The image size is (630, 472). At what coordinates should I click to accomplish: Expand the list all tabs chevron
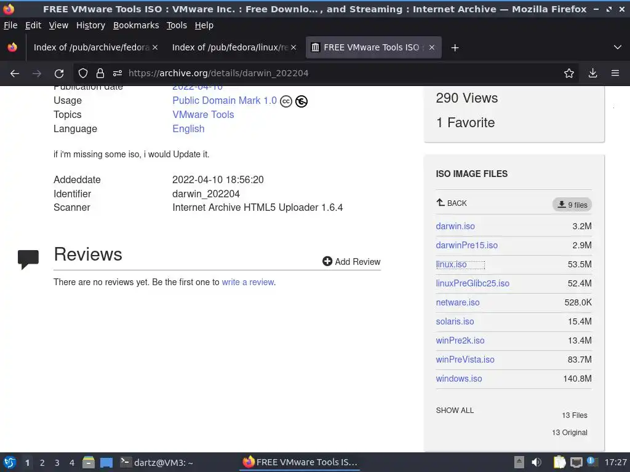coord(618,47)
